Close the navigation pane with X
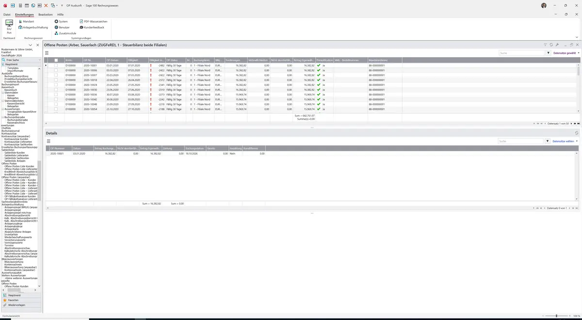582x320 pixels. click(x=38, y=45)
